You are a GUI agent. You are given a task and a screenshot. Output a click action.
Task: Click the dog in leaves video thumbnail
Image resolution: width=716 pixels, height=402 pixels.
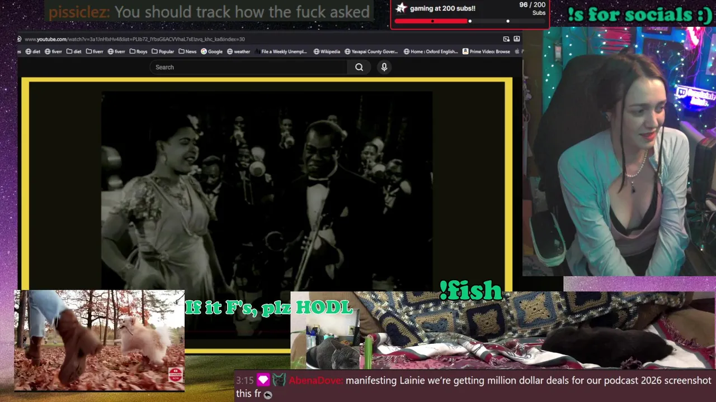[99, 340]
